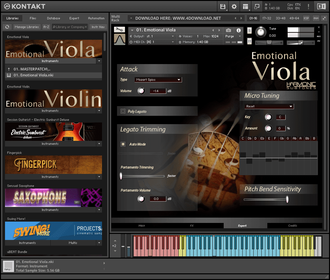Screen dimensions: 330x280
Task: Switch to the Files tab
Action: (x=33, y=18)
